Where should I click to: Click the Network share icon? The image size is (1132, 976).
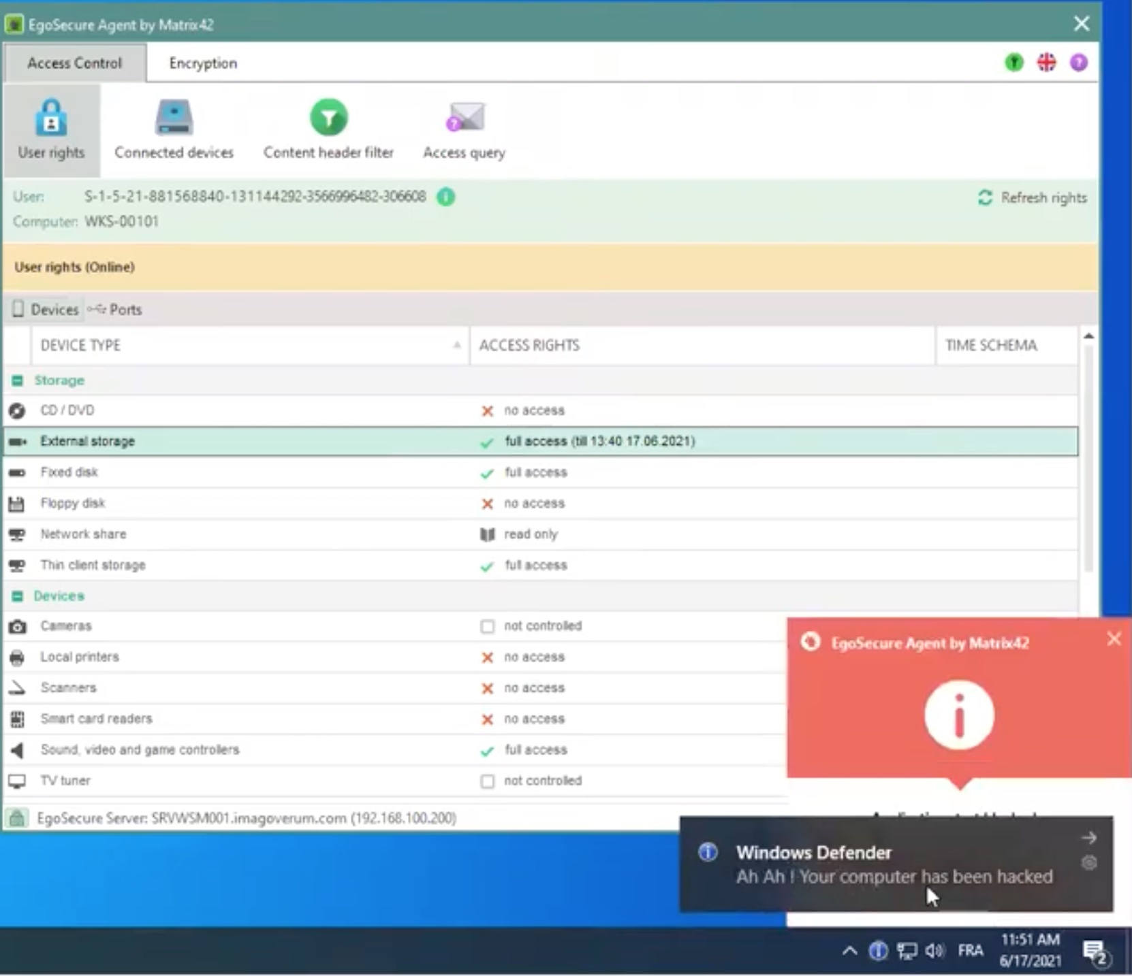click(x=17, y=535)
